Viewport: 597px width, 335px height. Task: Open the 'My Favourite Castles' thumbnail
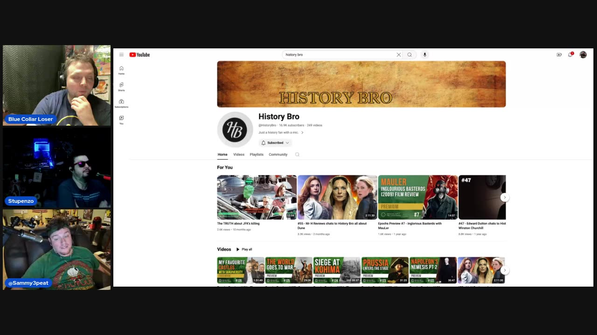[x=240, y=270]
